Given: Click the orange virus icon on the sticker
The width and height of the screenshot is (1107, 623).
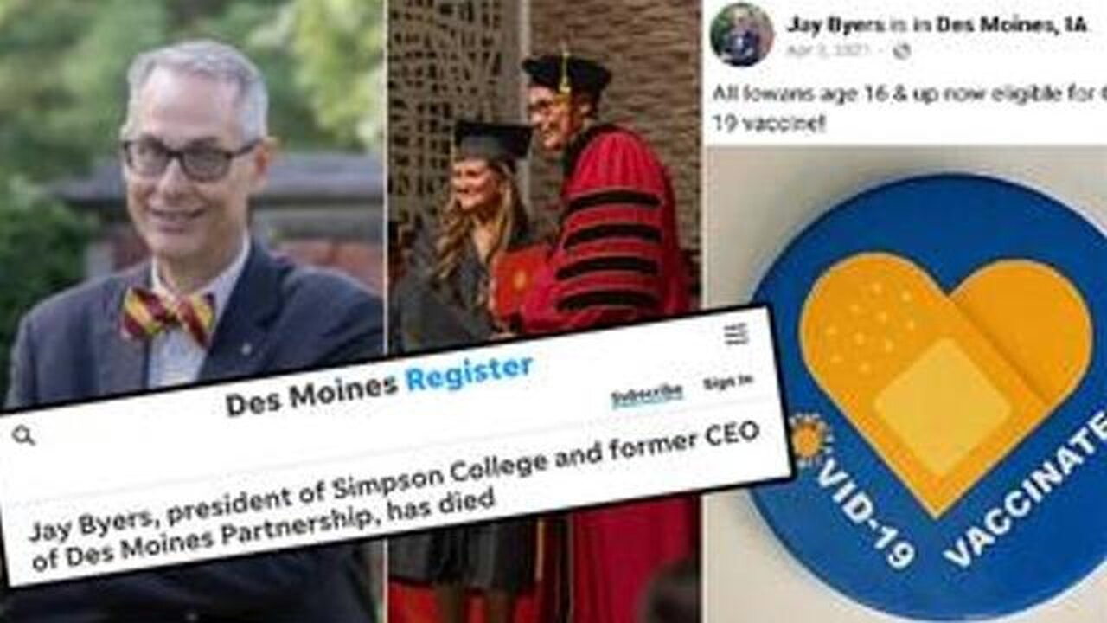Looking at the screenshot, I should click(810, 440).
